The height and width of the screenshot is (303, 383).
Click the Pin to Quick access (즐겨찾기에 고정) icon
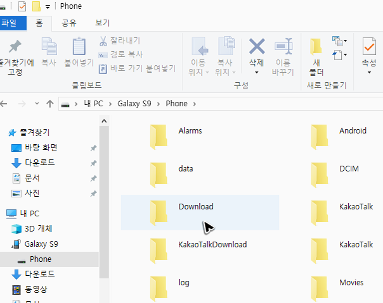[x=15, y=46]
